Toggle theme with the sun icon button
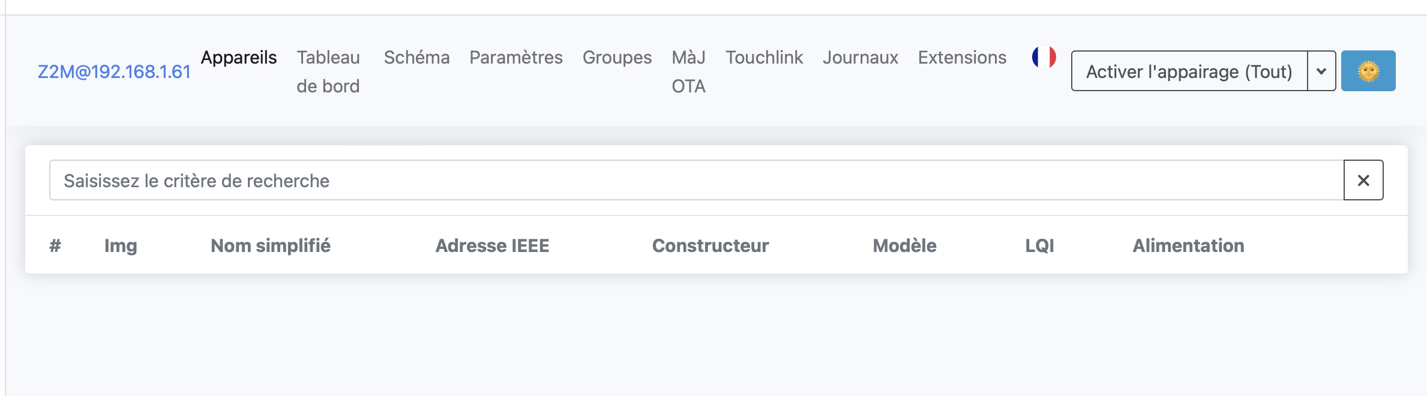1427x396 pixels. click(1368, 71)
